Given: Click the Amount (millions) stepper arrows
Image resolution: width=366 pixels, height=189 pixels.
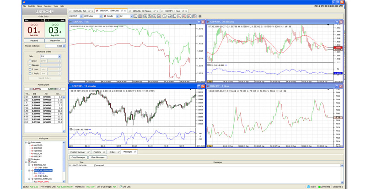Looking at the screenshot, I should (x=64, y=46).
